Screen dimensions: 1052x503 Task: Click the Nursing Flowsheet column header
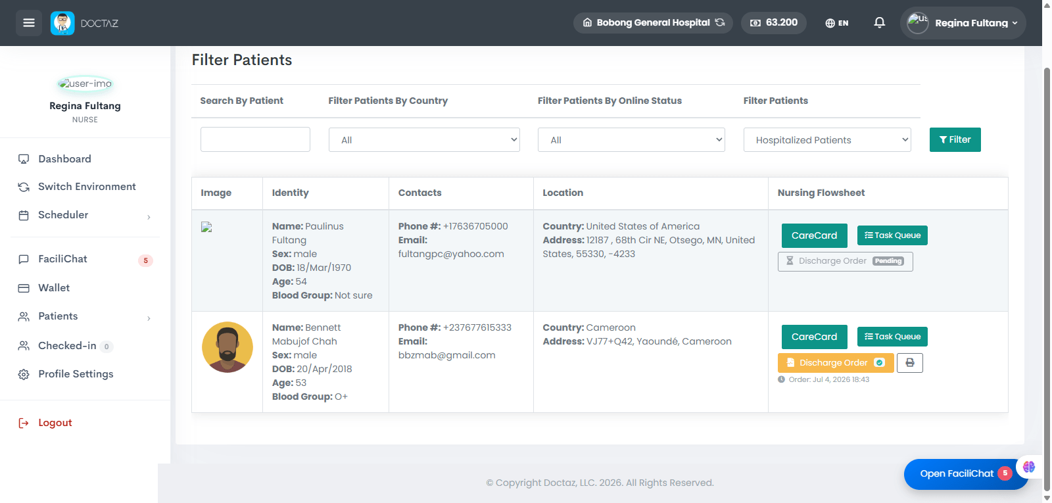[821, 193]
